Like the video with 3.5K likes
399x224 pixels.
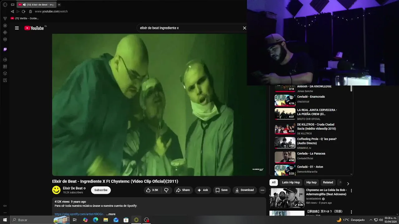[152, 190]
